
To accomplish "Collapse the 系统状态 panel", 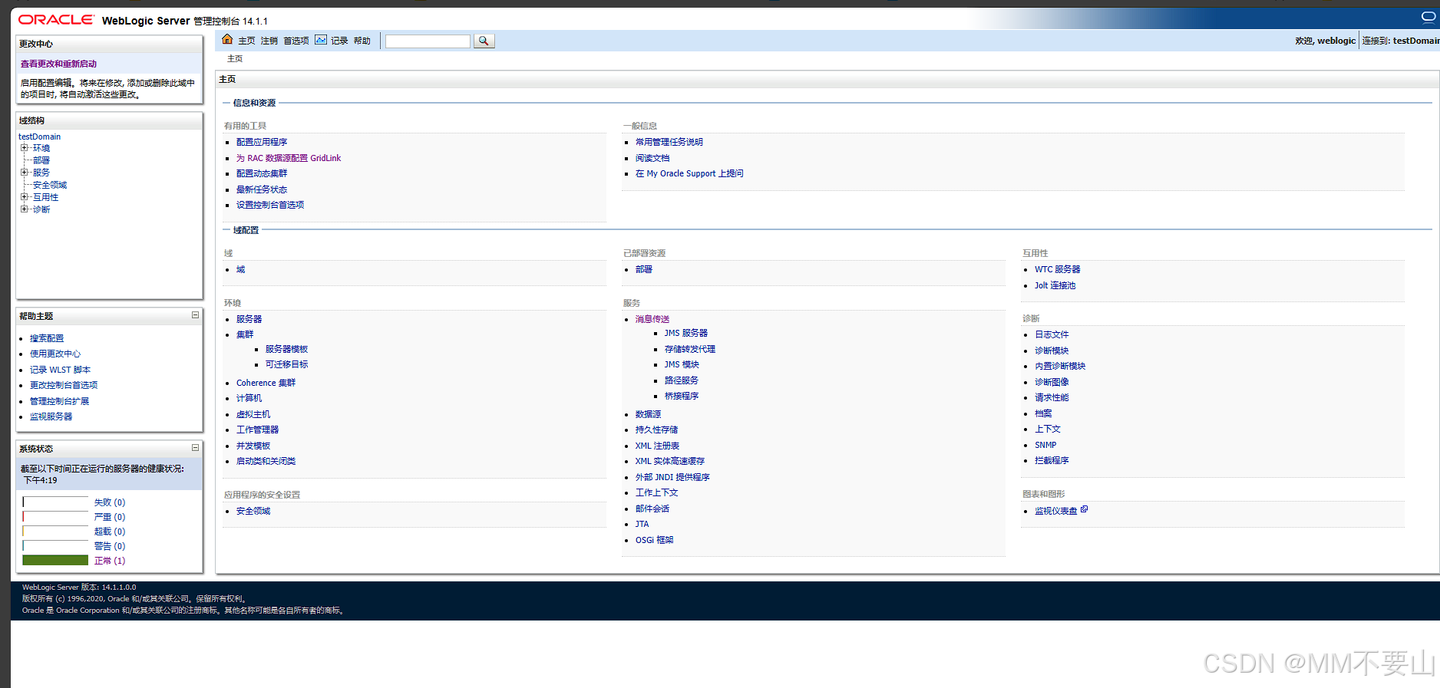I will point(195,448).
